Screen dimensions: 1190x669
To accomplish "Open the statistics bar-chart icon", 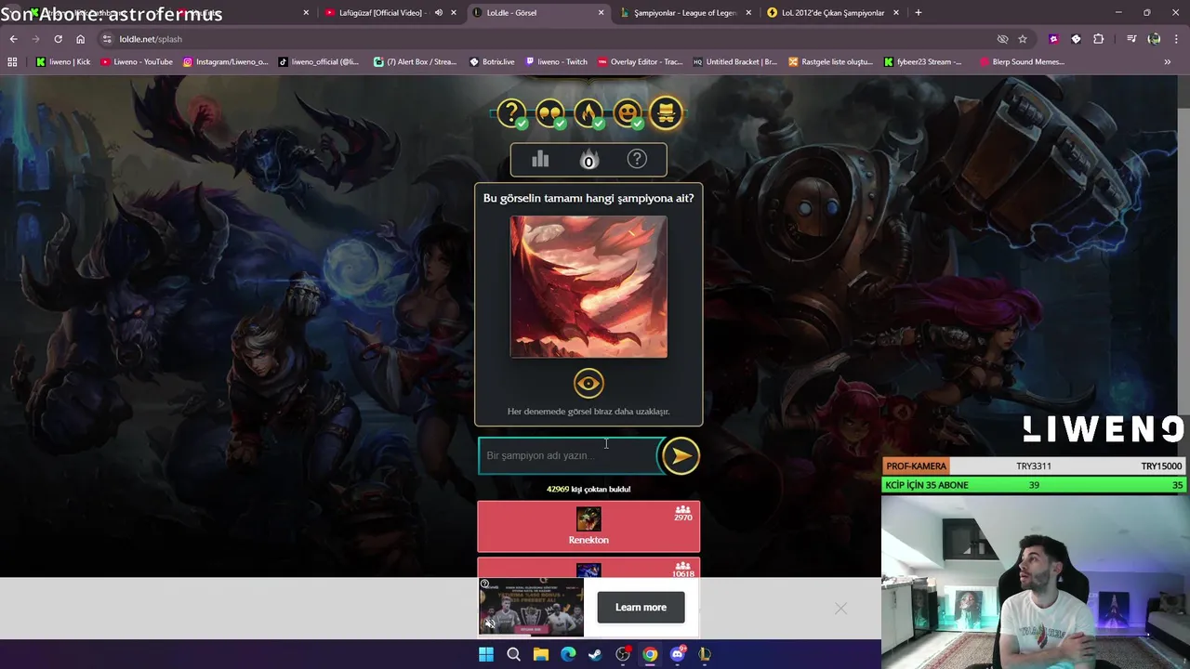I will pos(540,160).
